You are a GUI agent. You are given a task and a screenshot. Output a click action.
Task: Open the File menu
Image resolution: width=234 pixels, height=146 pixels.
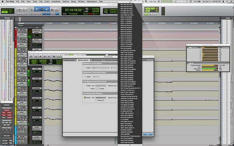[x=17, y=1]
